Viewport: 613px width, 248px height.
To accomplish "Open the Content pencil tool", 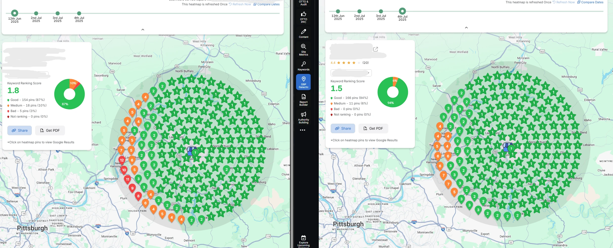I will pyautogui.click(x=303, y=34).
